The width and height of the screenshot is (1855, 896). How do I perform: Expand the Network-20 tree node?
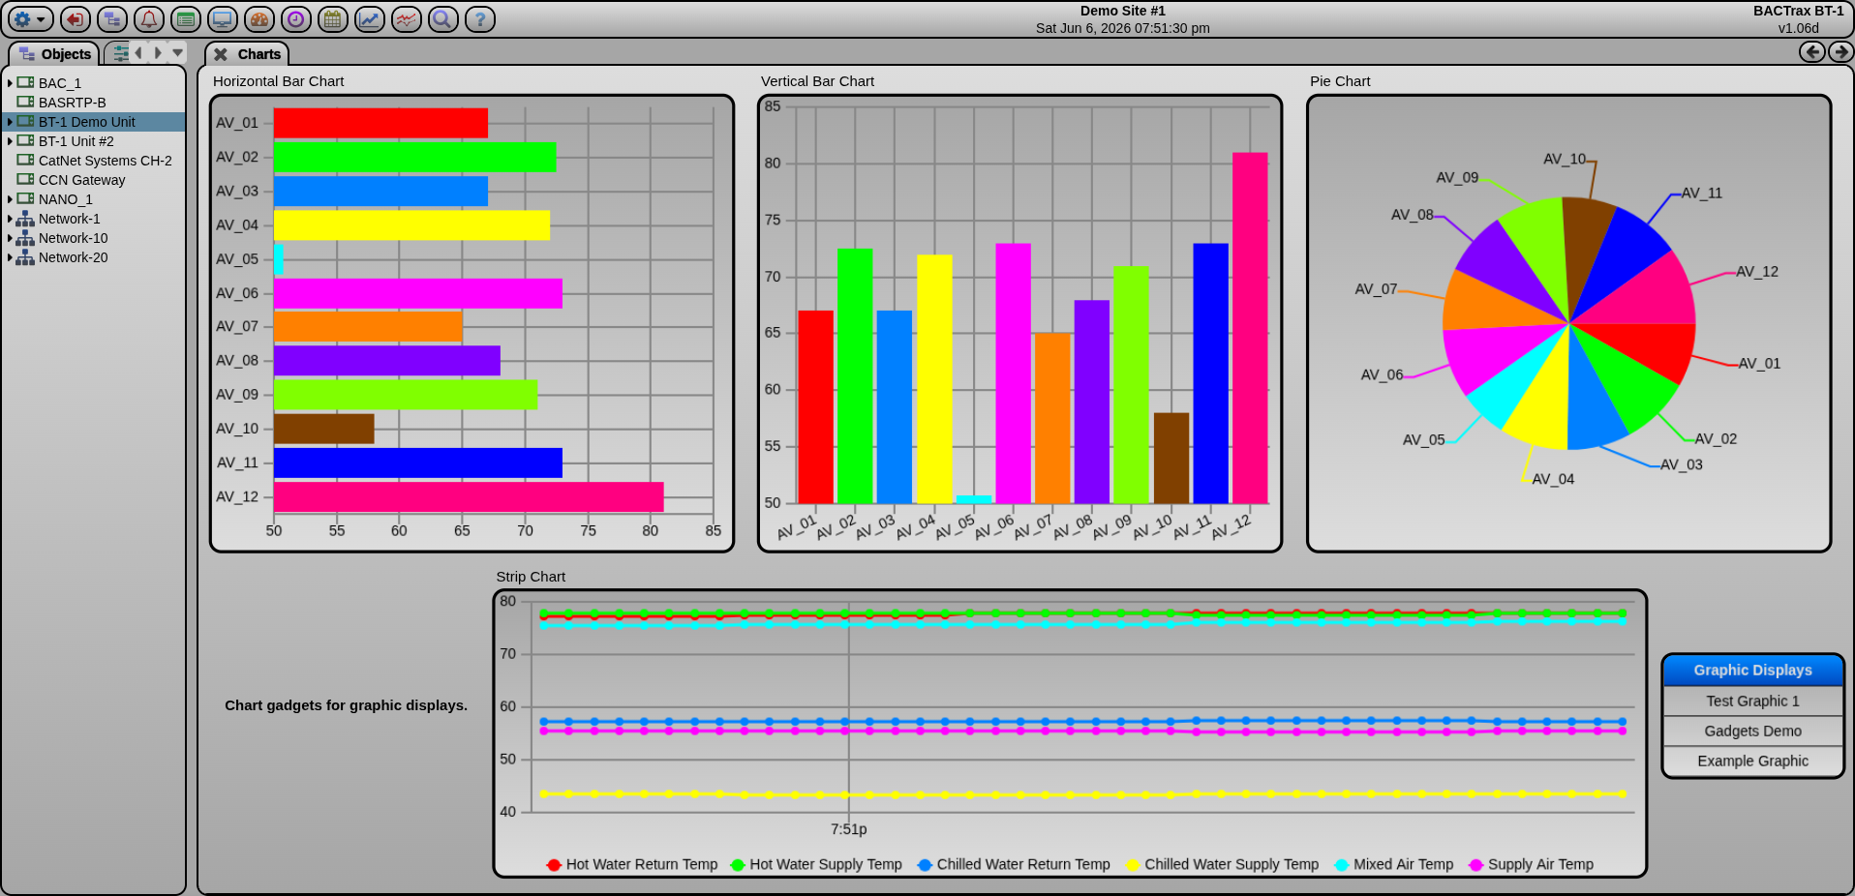click(x=10, y=257)
